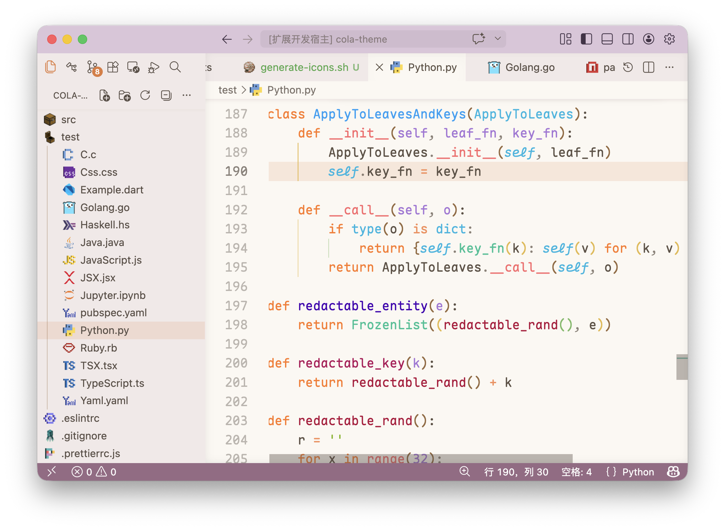Open Java.java file
Image resolution: width=725 pixels, height=530 pixels.
point(121,242)
